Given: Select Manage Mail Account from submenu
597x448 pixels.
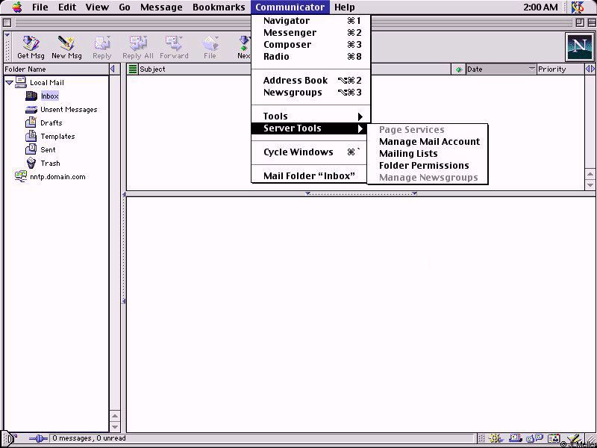Looking at the screenshot, I should click(429, 142).
